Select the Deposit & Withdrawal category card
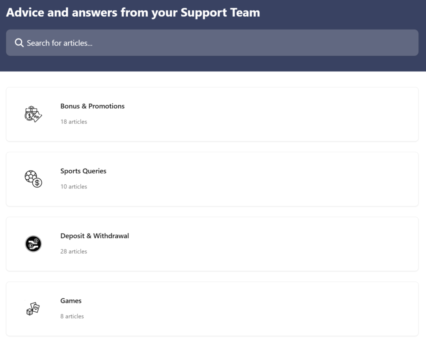This screenshot has width=426, height=342. point(212,244)
